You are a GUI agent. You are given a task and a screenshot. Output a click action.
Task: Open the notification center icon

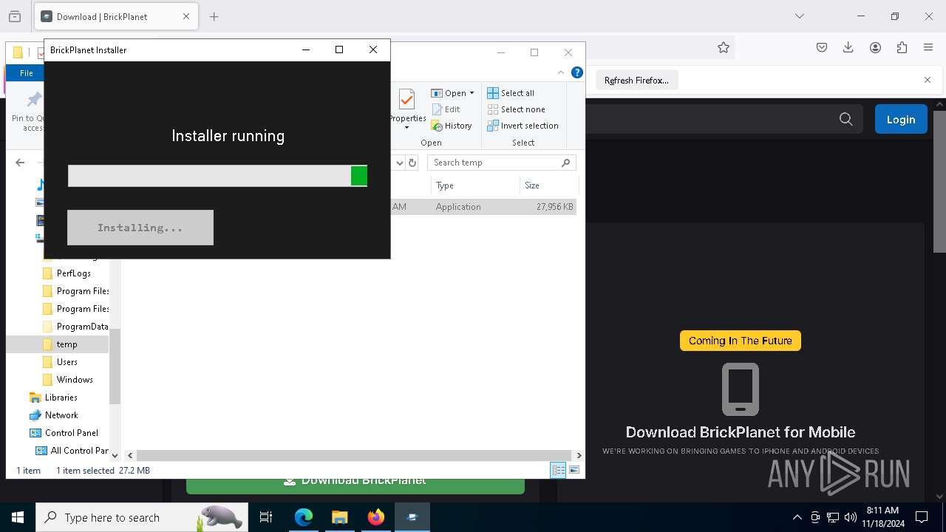(922, 517)
